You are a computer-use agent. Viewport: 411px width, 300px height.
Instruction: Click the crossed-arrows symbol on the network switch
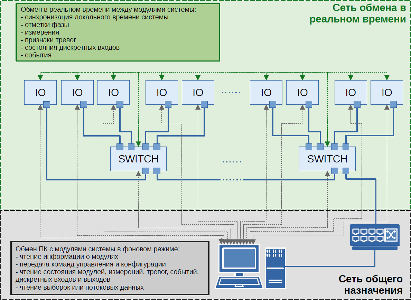coord(391,235)
